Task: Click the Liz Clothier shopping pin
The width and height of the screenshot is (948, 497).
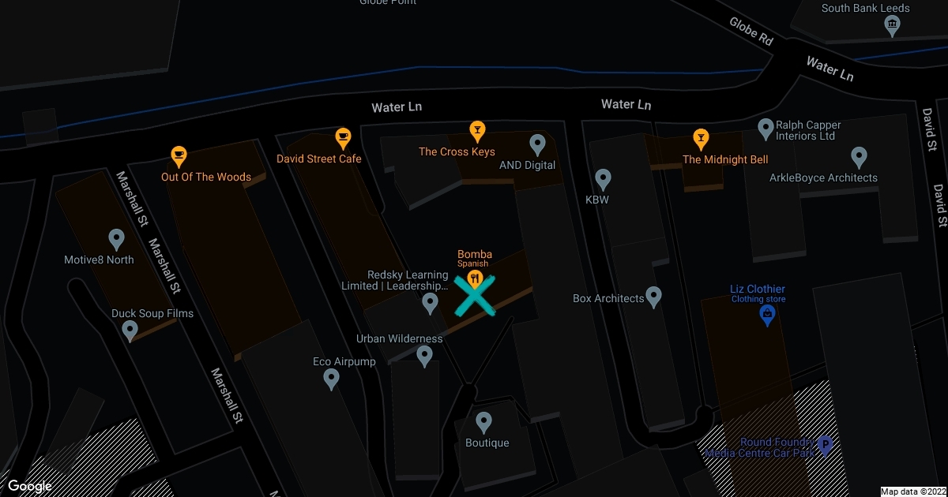Action: (x=766, y=315)
